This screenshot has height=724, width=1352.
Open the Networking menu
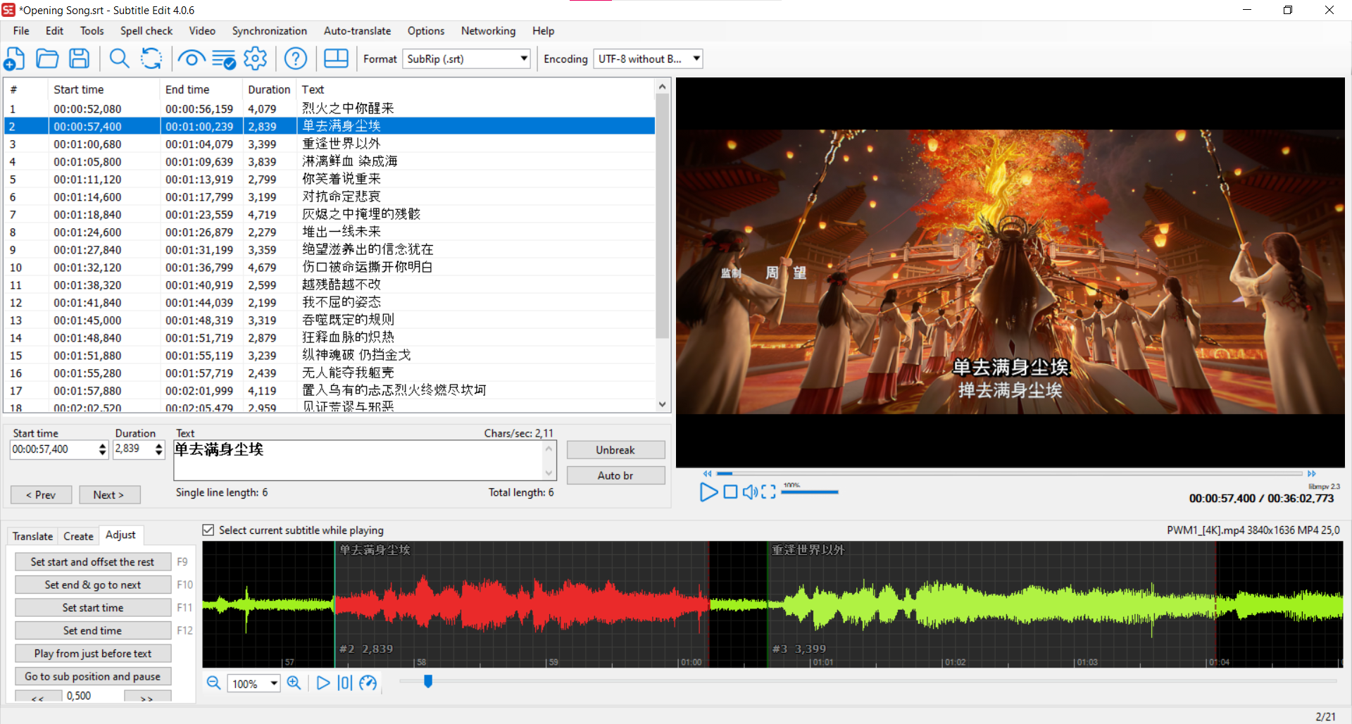point(488,31)
